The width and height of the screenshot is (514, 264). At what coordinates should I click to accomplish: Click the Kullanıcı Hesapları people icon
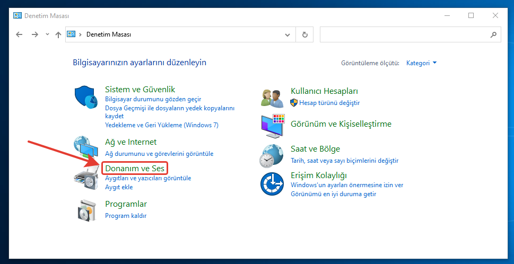coord(273,97)
